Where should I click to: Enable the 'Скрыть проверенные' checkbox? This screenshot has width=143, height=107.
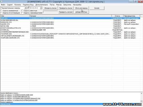[1, 11]
